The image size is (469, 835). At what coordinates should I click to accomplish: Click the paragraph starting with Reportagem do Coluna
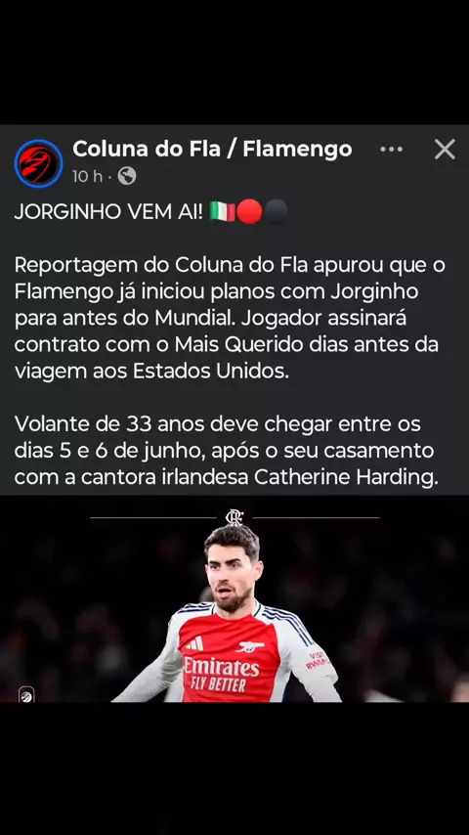click(230, 318)
